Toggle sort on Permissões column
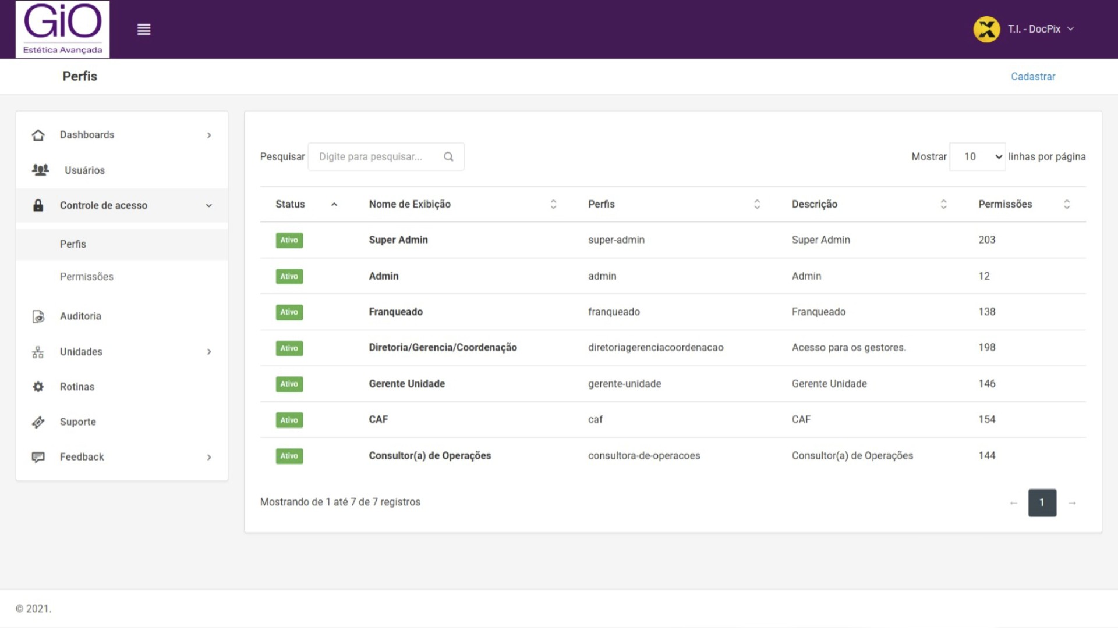Viewport: 1118px width, 628px height. 1067,204
